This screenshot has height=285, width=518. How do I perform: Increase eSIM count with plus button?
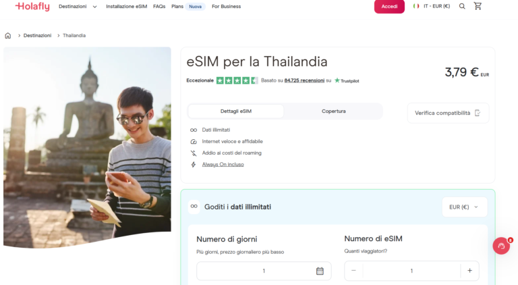(469, 271)
